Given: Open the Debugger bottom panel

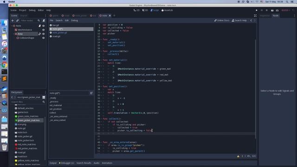Looking at the screenshot, I should [x=67, y=163].
